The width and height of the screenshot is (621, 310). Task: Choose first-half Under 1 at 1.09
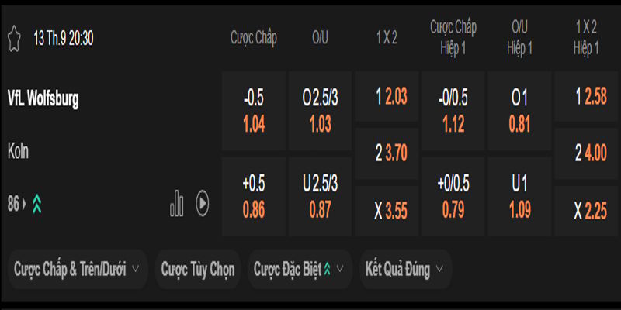coord(519,196)
